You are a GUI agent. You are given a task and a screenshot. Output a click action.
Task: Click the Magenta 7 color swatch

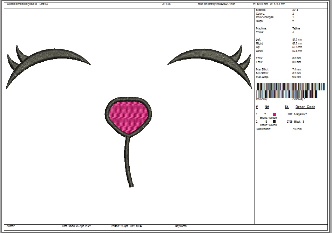click(274, 114)
